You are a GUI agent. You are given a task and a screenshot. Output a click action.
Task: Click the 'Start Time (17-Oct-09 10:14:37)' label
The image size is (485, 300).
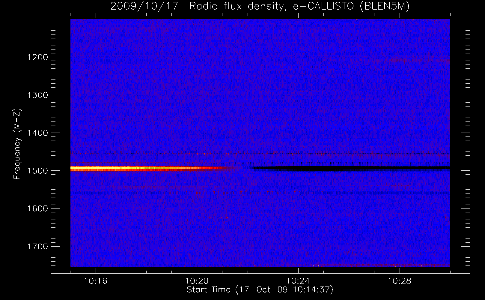pyautogui.click(x=260, y=290)
